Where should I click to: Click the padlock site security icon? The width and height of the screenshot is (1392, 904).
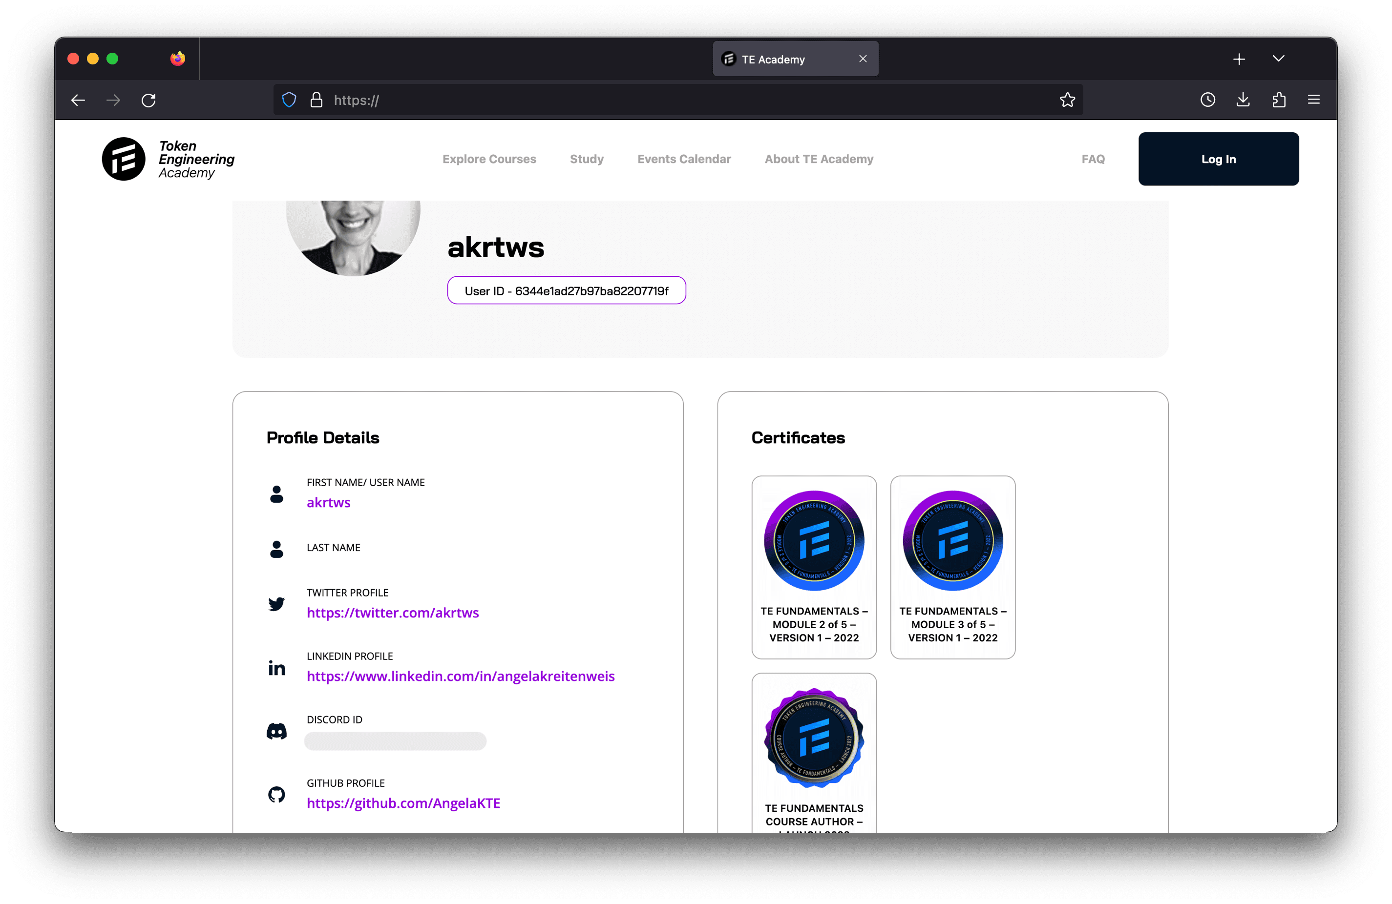coord(316,100)
